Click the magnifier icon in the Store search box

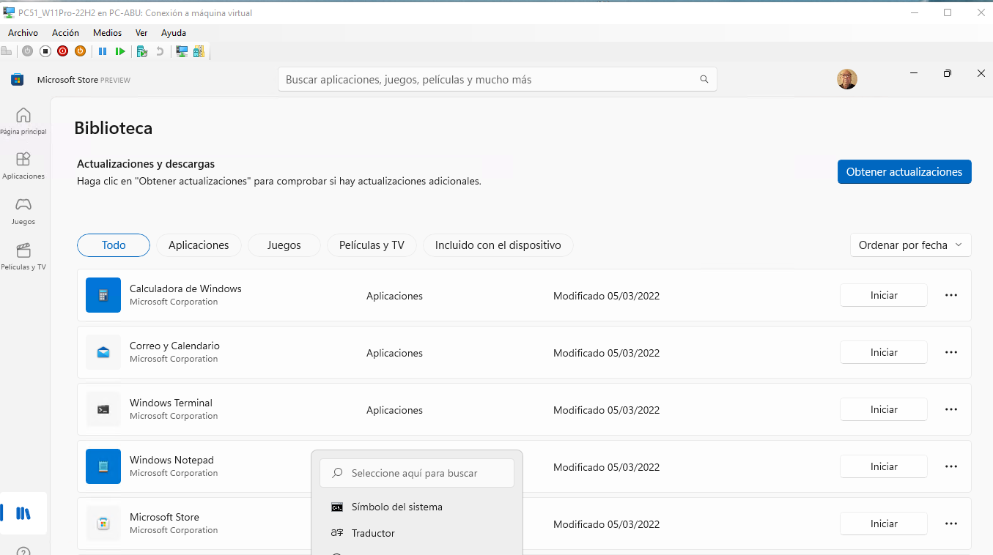pyautogui.click(x=704, y=79)
